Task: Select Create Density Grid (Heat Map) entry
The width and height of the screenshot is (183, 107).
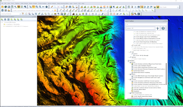Action: click(x=147, y=64)
